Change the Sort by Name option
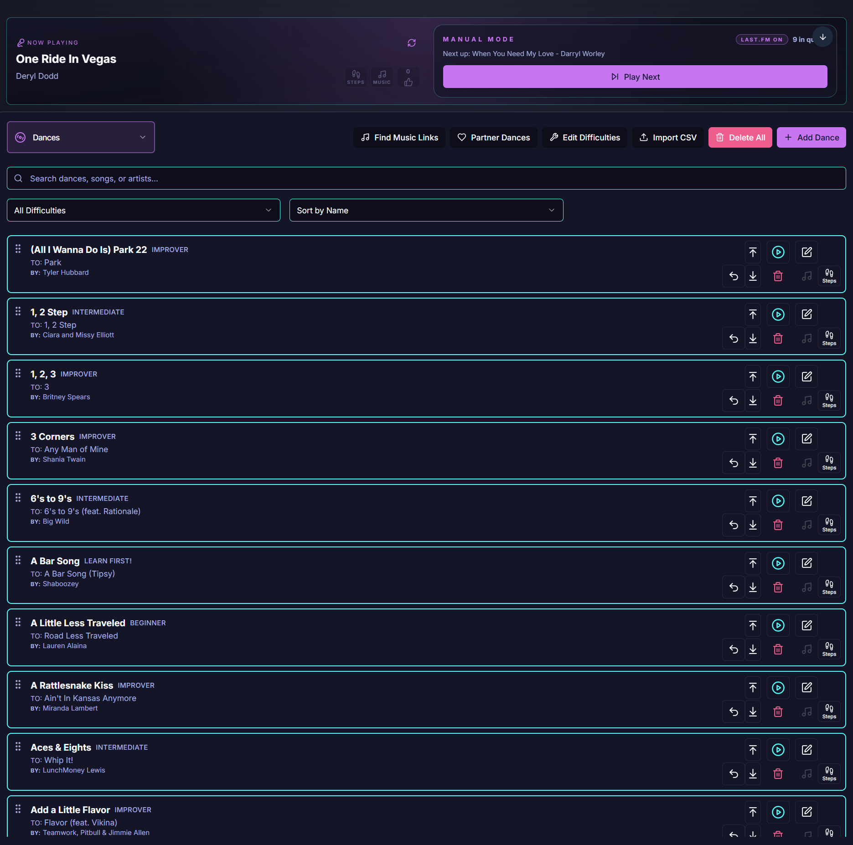Viewport: 853px width, 845px height. [x=426, y=210]
